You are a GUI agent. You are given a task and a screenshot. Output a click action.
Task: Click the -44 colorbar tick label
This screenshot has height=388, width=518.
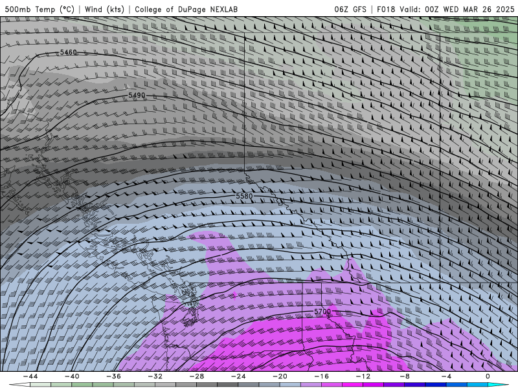point(30,376)
